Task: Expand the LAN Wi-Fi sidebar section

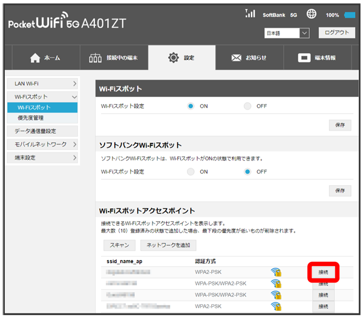Action: pyautogui.click(x=45, y=83)
